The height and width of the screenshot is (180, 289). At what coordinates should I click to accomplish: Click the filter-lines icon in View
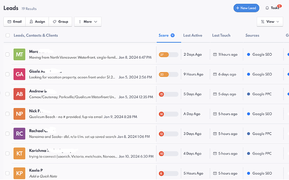263,22
